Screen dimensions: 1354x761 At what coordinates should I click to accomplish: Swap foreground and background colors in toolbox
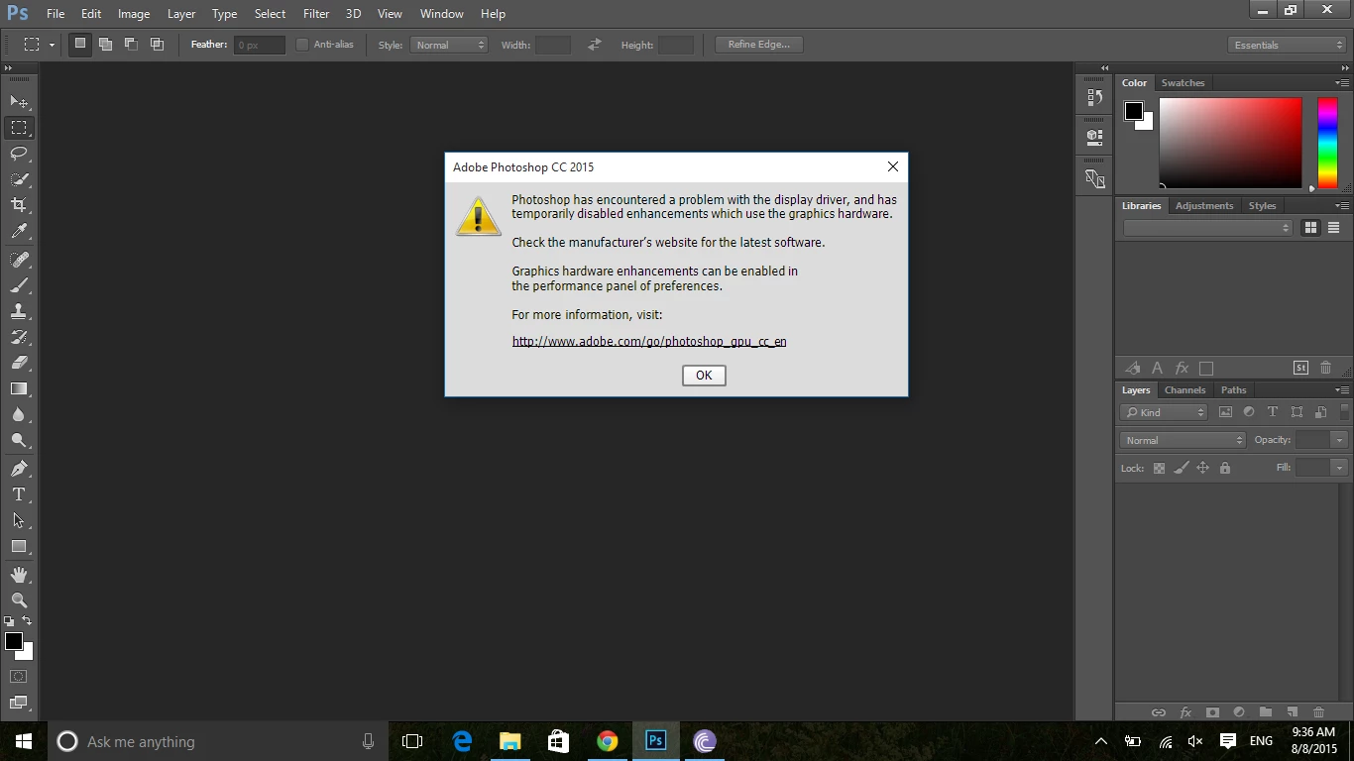pos(27,621)
